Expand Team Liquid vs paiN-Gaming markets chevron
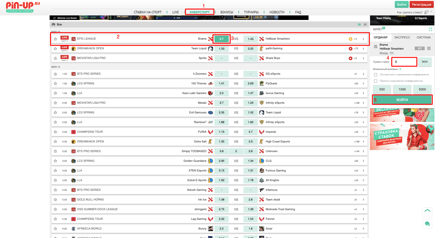Viewport: 435px width, 238px height. point(363,48)
